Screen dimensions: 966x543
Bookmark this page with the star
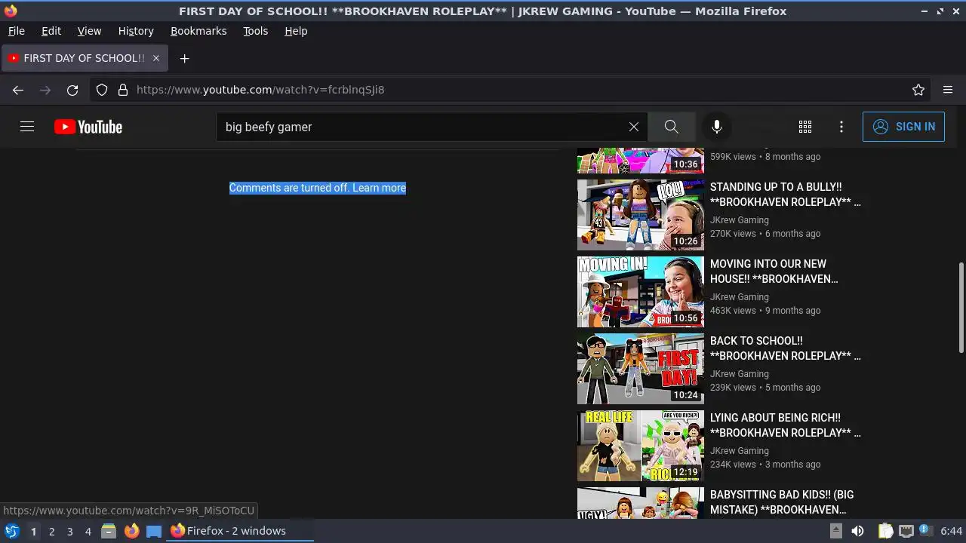(918, 90)
